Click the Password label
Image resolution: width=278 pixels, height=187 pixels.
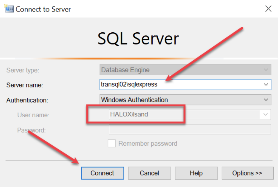pos(31,130)
